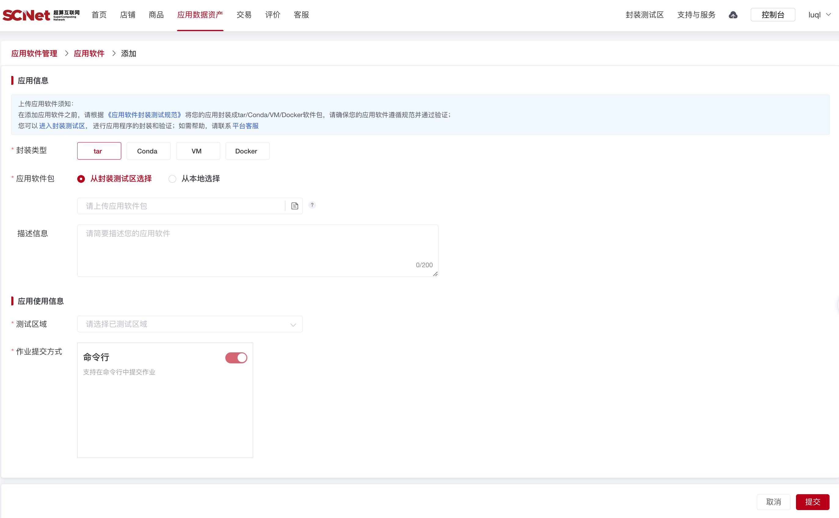The image size is (839, 518).
Task: Navigate to 应用软件管理 breadcrumb
Action: [x=34, y=53]
